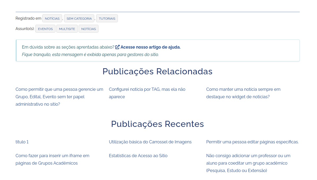Open the TUTORIAIS category tag
The height and width of the screenshot is (180, 317).
coord(107,19)
